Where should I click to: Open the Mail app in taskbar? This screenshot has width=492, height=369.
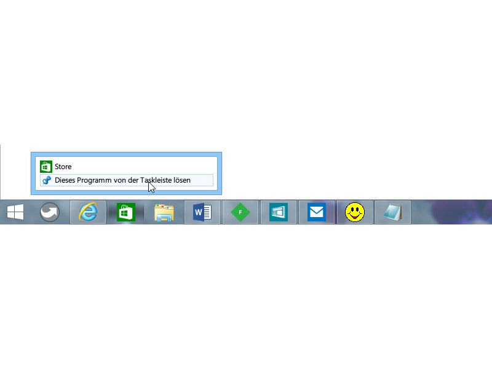[317, 212]
